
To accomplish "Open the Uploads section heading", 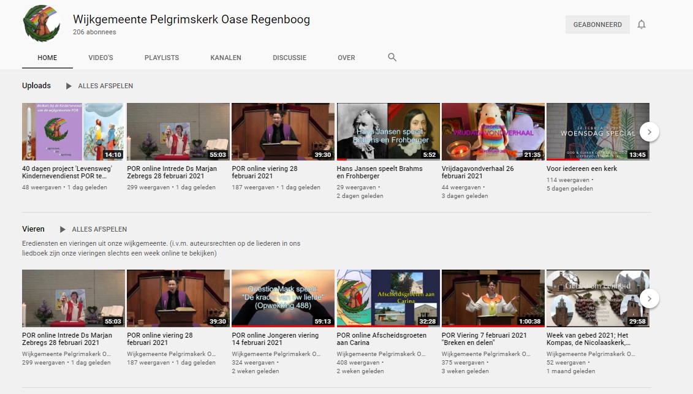I will [x=36, y=86].
